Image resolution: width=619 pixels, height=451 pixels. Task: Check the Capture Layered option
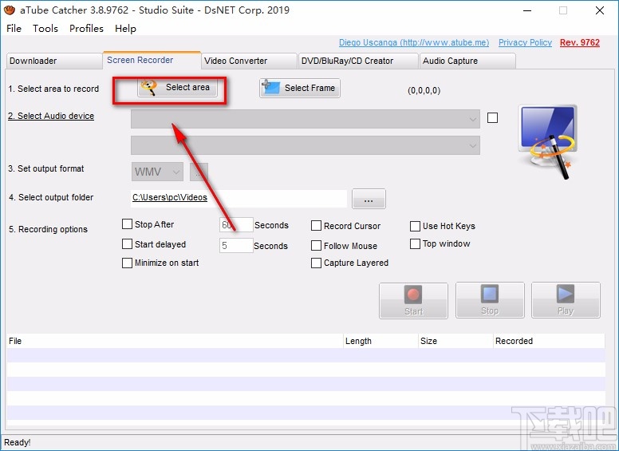point(317,263)
